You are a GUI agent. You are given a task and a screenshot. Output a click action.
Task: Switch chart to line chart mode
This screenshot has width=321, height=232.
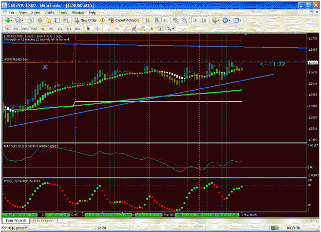point(165,20)
